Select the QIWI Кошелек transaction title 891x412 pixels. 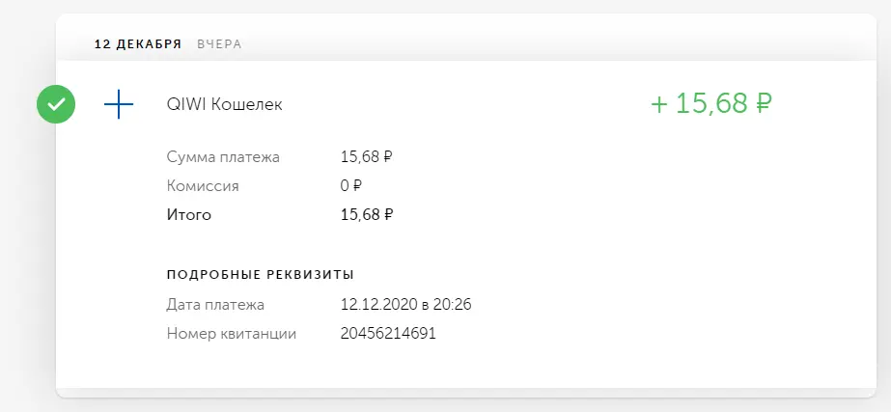coord(225,104)
